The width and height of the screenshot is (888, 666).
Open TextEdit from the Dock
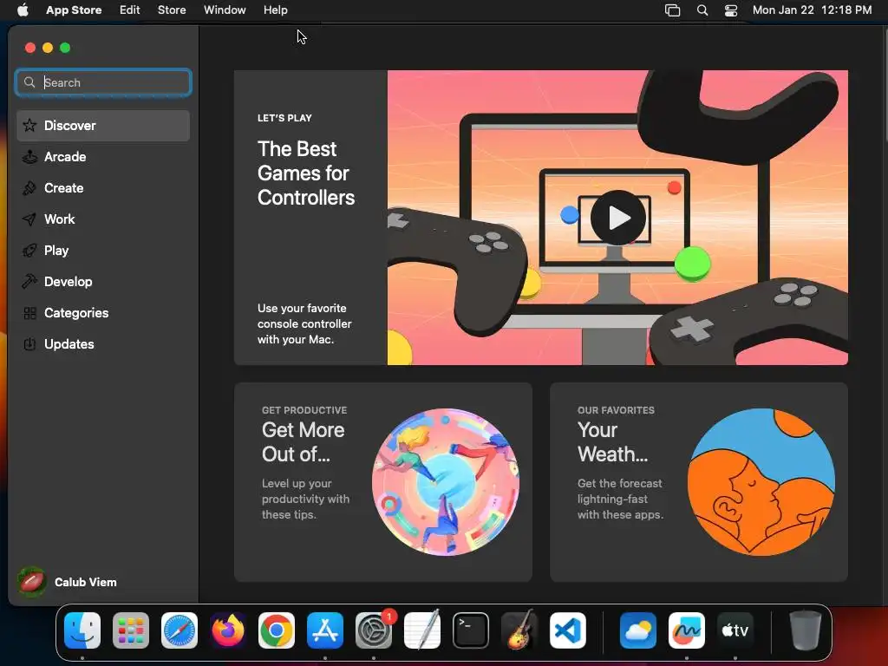coord(422,630)
